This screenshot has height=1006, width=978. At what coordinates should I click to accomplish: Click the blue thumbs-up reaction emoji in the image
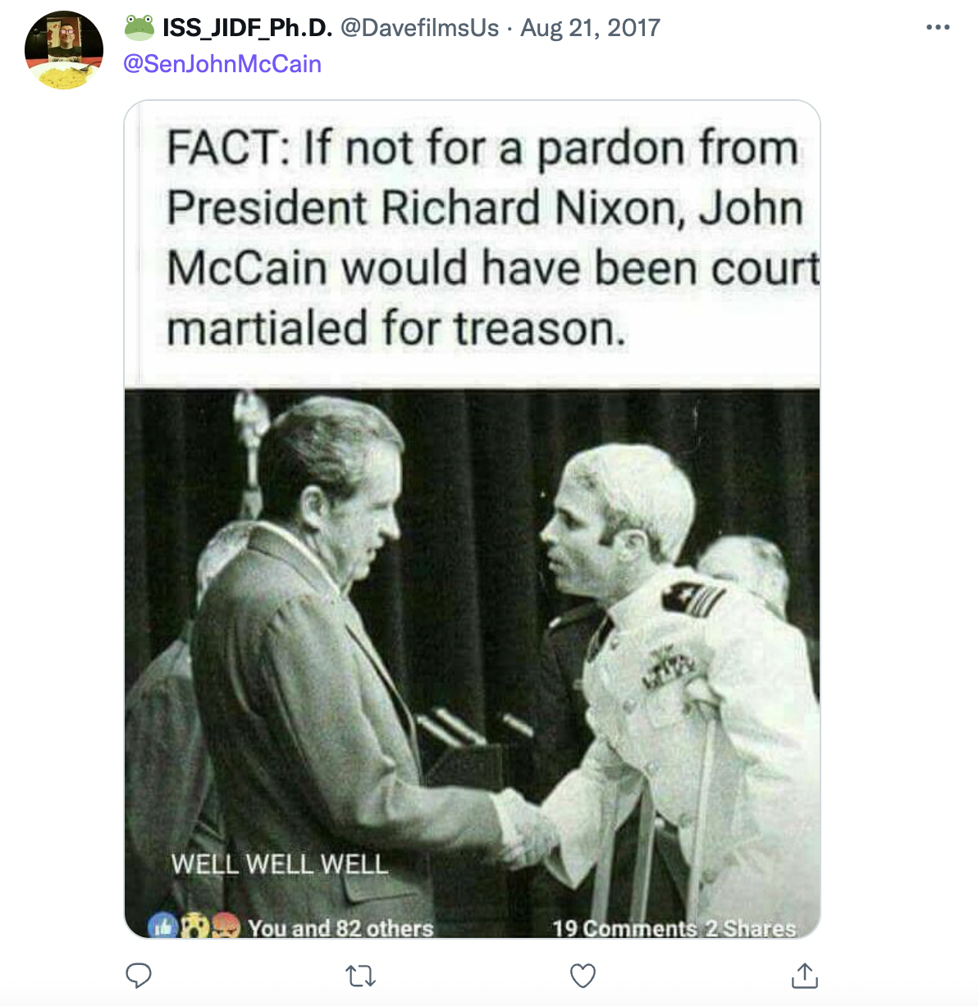pos(162,926)
